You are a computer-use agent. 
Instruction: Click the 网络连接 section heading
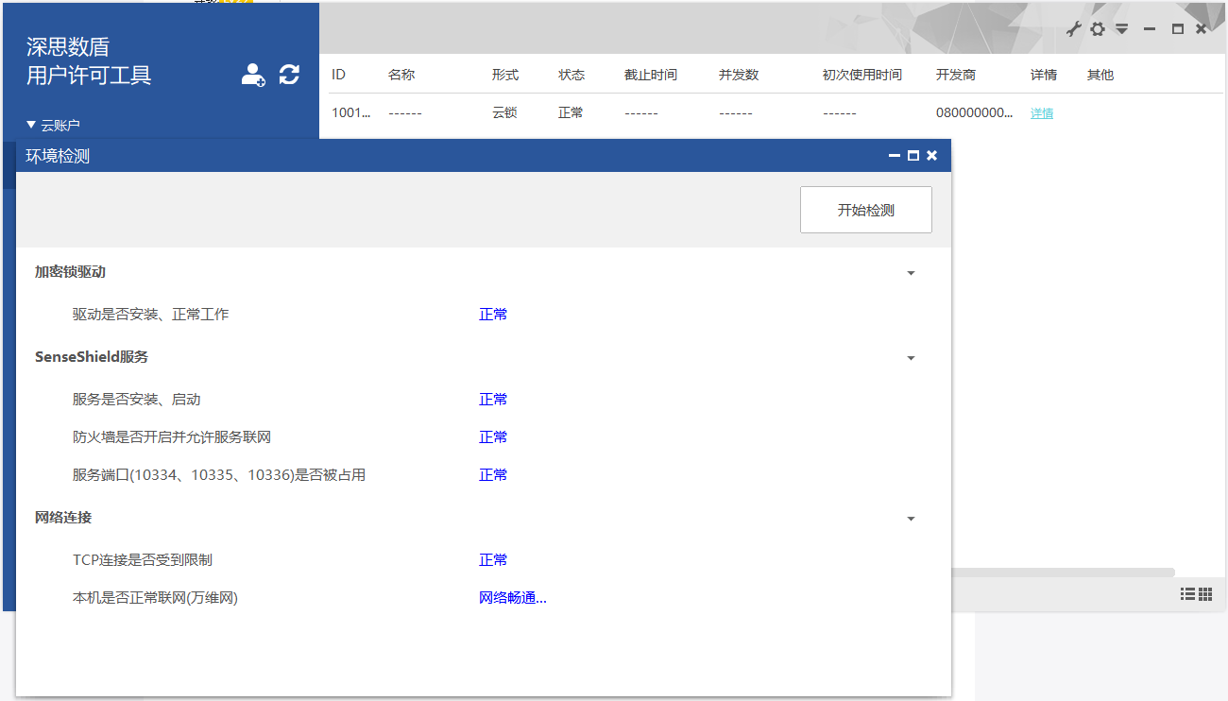point(63,518)
